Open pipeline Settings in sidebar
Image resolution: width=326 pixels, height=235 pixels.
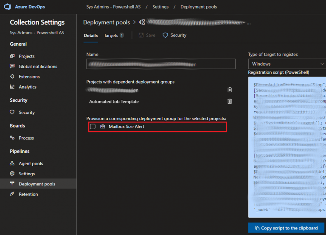click(x=27, y=174)
